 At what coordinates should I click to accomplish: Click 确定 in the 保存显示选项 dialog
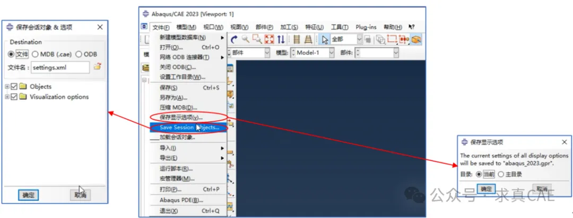(486, 189)
